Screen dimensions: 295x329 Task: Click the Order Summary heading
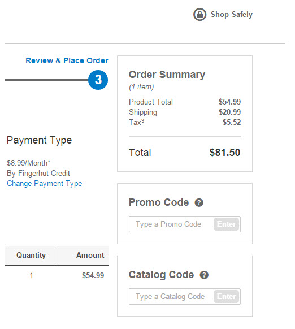click(167, 75)
